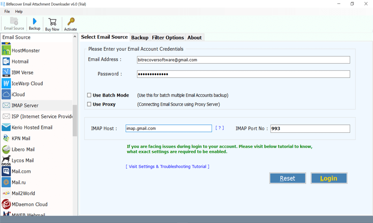This screenshot has height=223, width=373.
Task: Select Kerio Hosted Email label
Action: [x=32, y=127]
